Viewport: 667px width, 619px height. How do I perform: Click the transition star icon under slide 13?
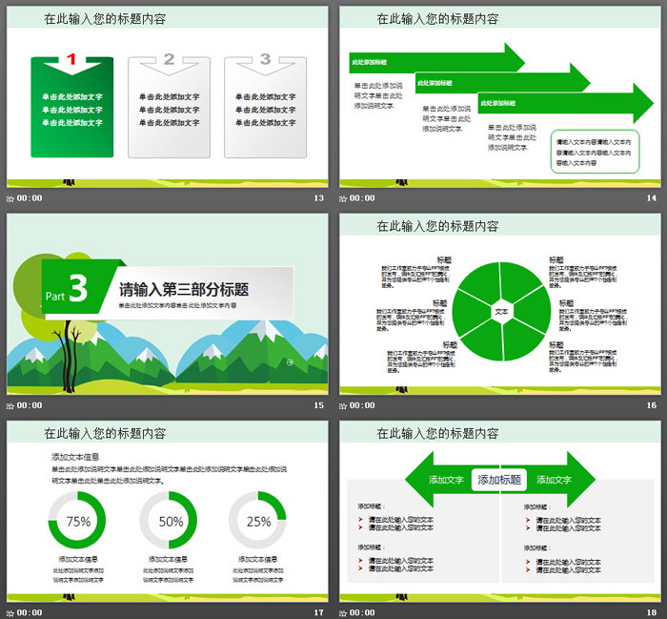tap(10, 198)
